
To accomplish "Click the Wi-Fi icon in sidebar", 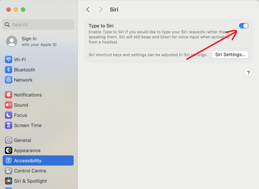I will tap(8, 59).
